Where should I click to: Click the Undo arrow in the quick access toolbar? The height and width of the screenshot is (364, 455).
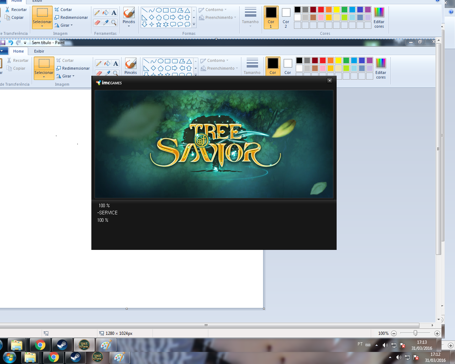(11, 43)
